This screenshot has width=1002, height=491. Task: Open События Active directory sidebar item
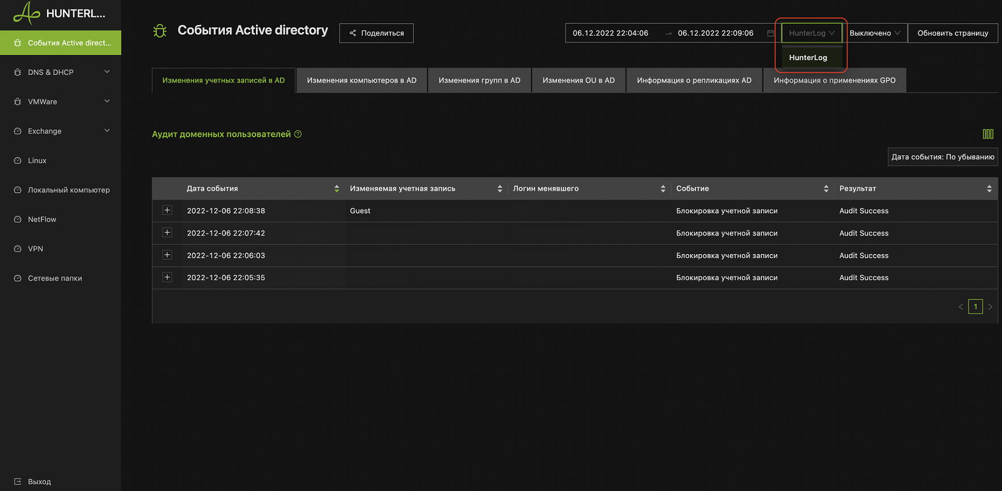[x=61, y=43]
